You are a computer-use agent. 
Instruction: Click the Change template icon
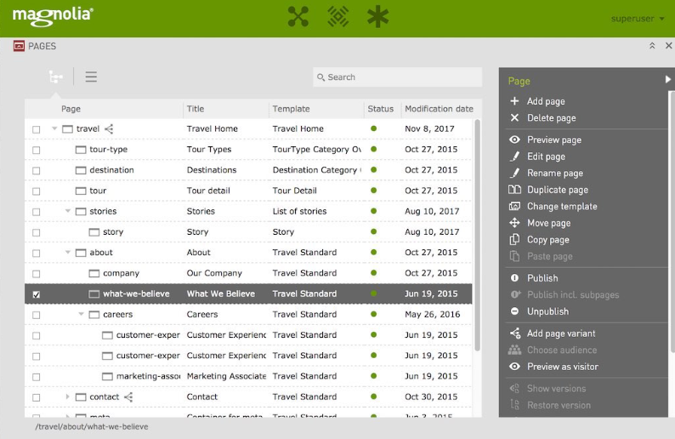514,207
